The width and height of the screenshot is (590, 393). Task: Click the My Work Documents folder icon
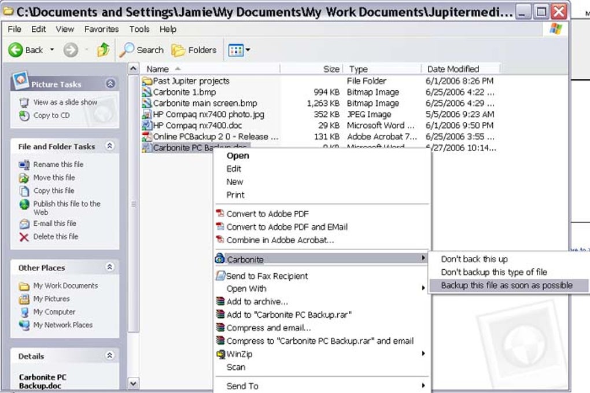click(24, 287)
